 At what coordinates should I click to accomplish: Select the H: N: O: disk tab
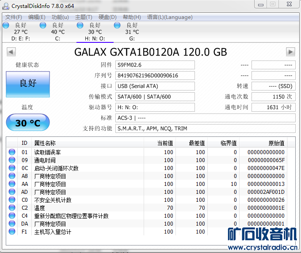[95, 32]
